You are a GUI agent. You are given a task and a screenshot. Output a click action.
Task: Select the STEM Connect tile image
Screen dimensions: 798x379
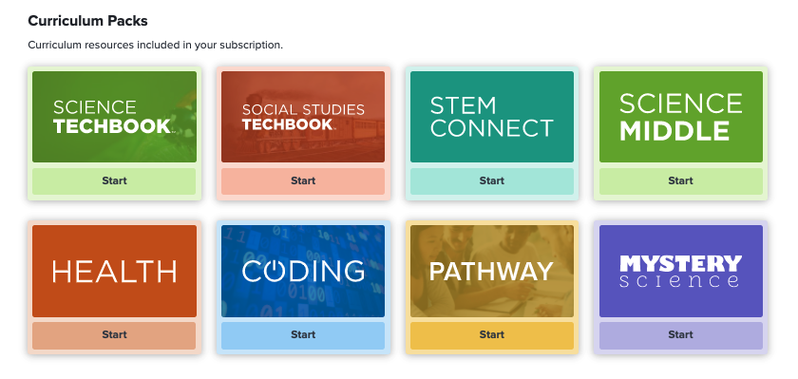(492, 117)
